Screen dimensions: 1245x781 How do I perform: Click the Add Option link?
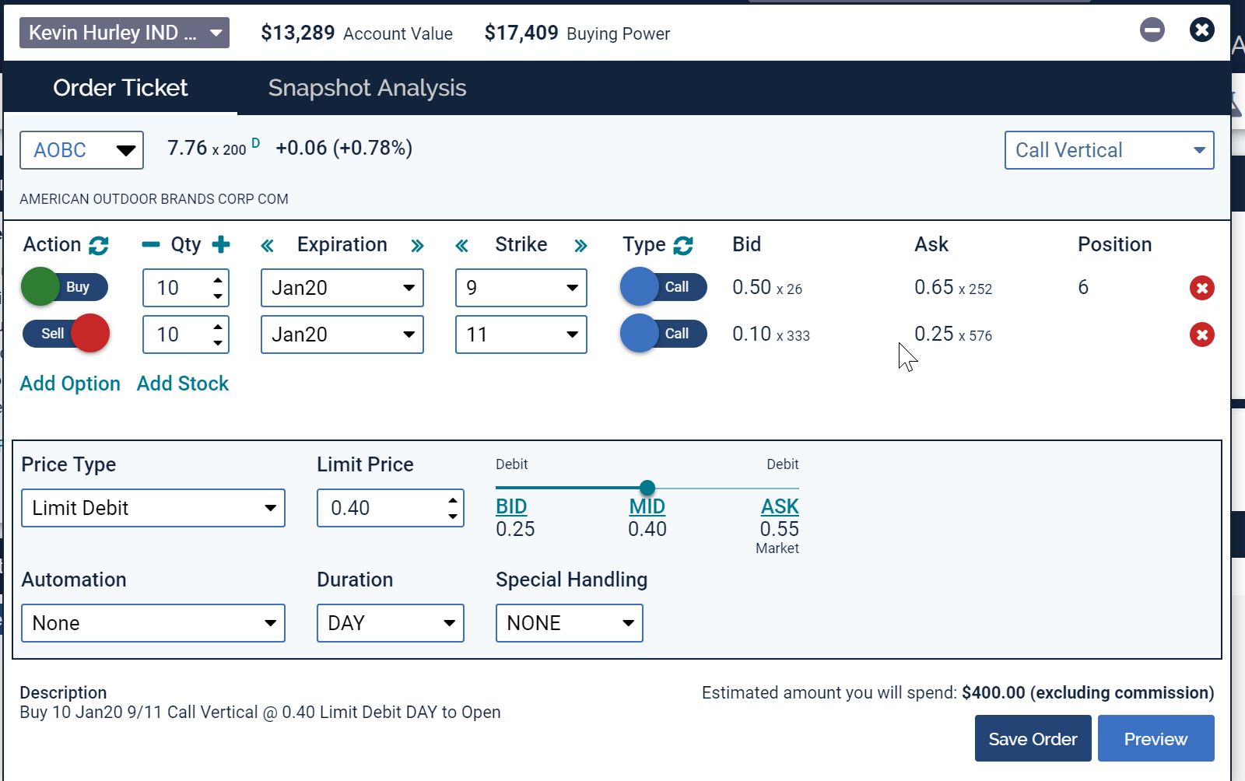tap(70, 383)
